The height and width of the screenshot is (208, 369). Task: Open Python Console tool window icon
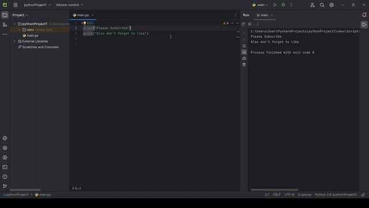[5, 158]
